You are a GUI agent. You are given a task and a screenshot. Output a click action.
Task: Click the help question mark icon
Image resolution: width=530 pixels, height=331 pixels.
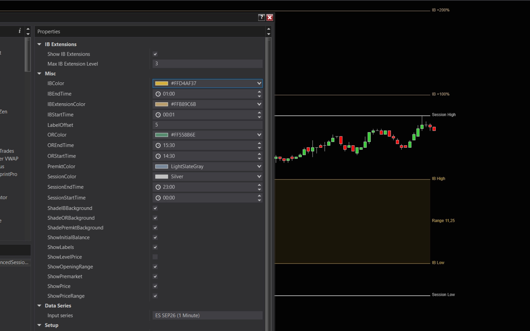pos(261,18)
